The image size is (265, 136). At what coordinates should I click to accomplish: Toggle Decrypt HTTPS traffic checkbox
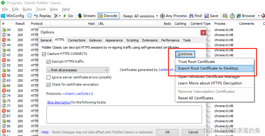click(x=49, y=62)
